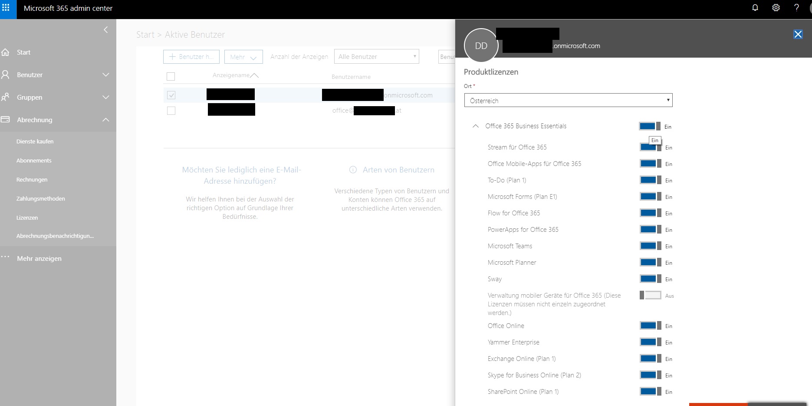Viewport: 812px width, 406px height.
Task: Click Mehr anzeigen in sidebar
Action: pyautogui.click(x=39, y=258)
